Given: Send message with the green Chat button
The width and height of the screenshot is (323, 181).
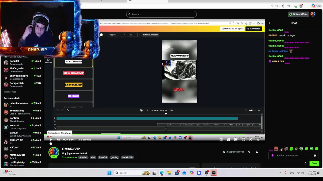Looking at the screenshot, I should point(314,163).
